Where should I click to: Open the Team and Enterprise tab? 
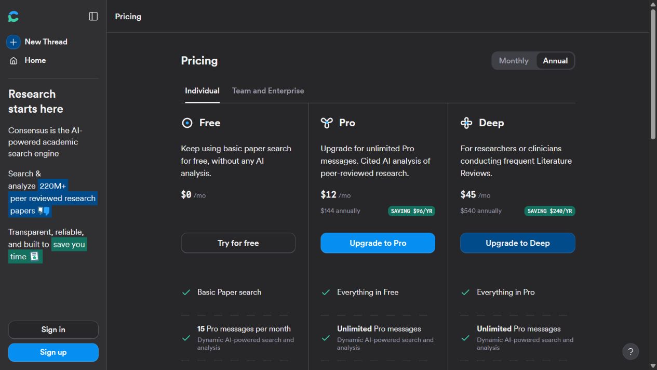(x=268, y=91)
